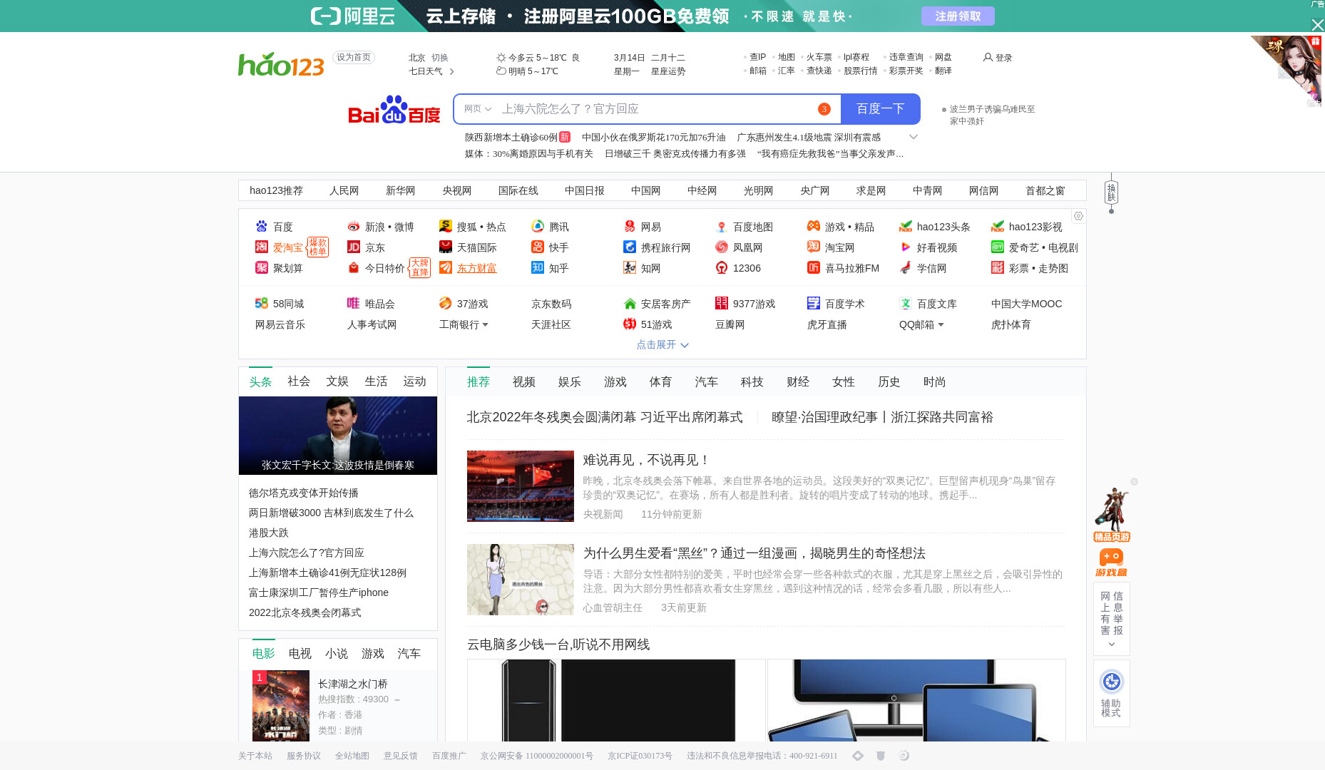The image size is (1325, 770).
Task: Open the 长津湖之水门桥 movie poster
Action: pyautogui.click(x=281, y=706)
